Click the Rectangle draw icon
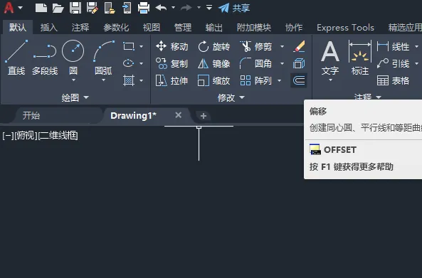The height and width of the screenshot is (278, 422). point(129,46)
